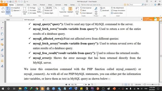Switch to the Comment ribbon tab
This screenshot has width=162, height=91.
point(20,5)
